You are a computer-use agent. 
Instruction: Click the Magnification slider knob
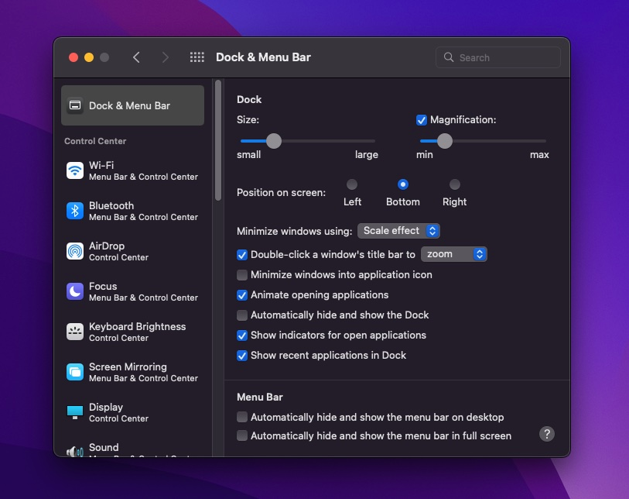(444, 141)
